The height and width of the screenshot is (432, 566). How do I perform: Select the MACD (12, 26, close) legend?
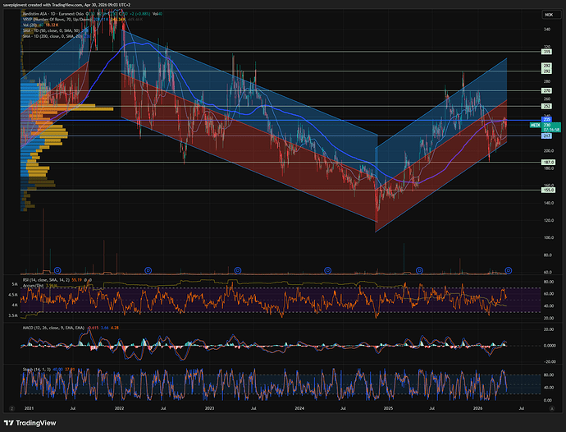click(x=53, y=328)
